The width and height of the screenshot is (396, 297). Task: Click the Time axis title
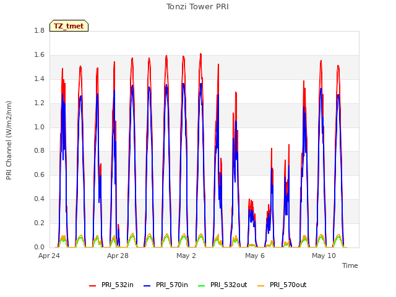pos(350,265)
